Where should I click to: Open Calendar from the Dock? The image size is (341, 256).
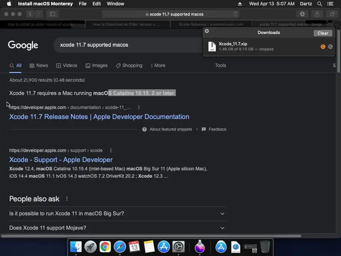(135, 247)
